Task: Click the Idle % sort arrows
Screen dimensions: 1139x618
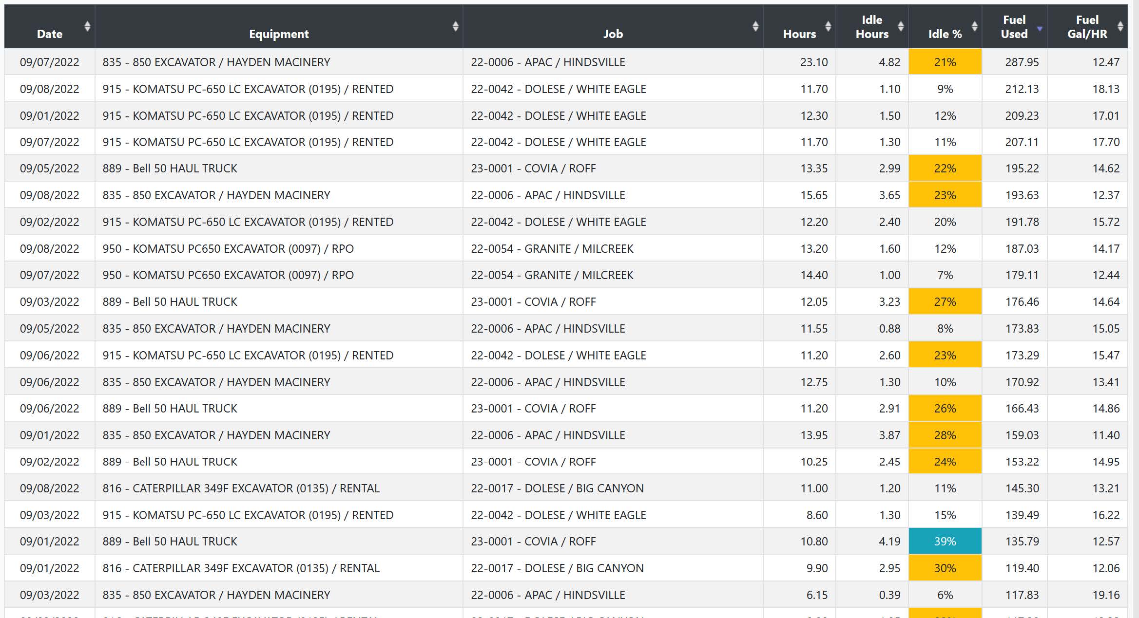Action: pos(974,26)
